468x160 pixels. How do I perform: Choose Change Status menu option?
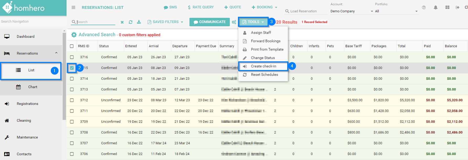263,58
